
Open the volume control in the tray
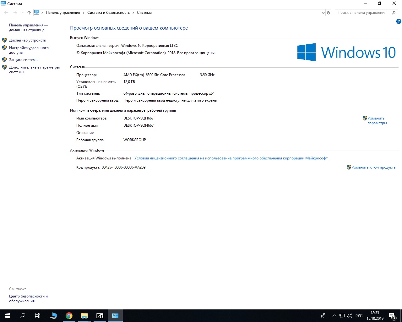tap(350, 316)
